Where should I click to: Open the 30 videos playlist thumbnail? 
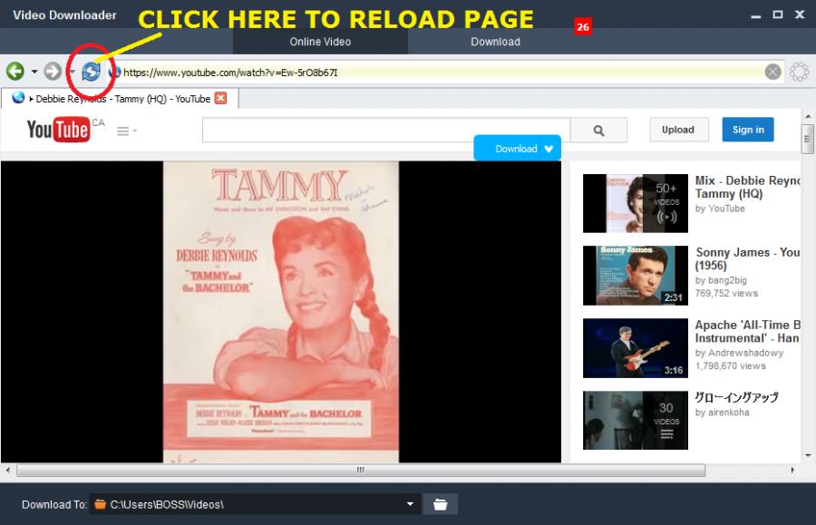tap(636, 421)
